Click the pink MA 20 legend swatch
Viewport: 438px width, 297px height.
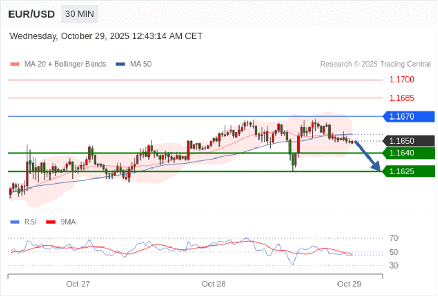pos(15,64)
